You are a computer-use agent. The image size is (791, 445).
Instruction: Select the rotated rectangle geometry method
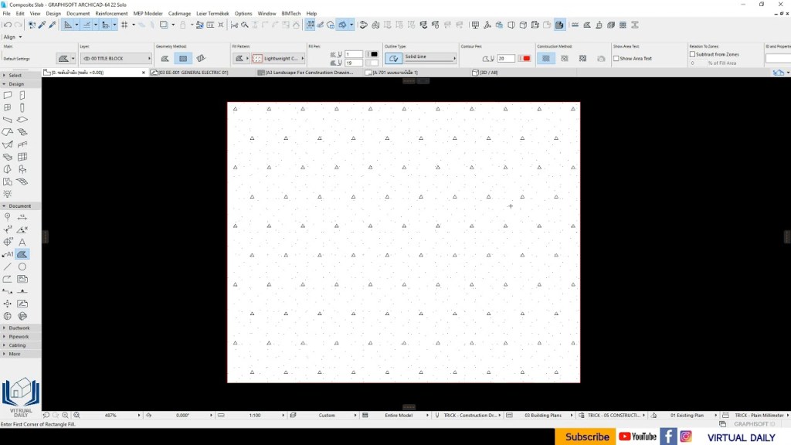[x=202, y=57]
